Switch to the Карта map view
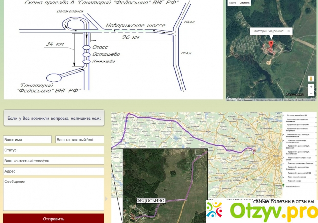This screenshot has width=318, height=223. 232,3
